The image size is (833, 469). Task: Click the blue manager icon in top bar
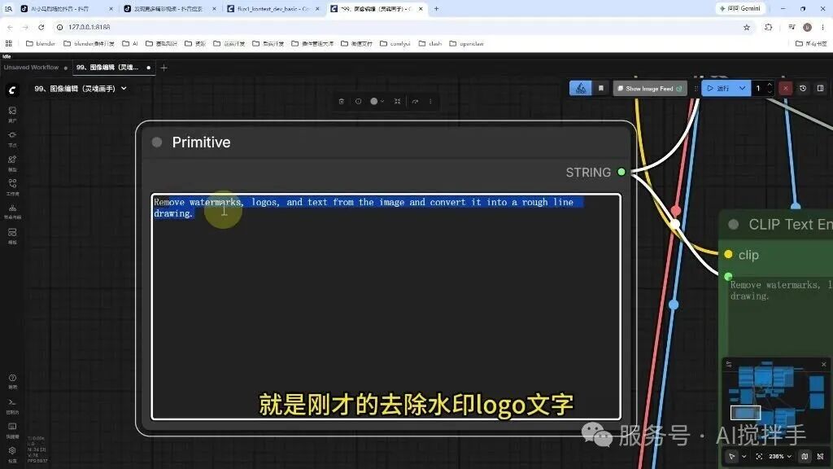tap(581, 88)
